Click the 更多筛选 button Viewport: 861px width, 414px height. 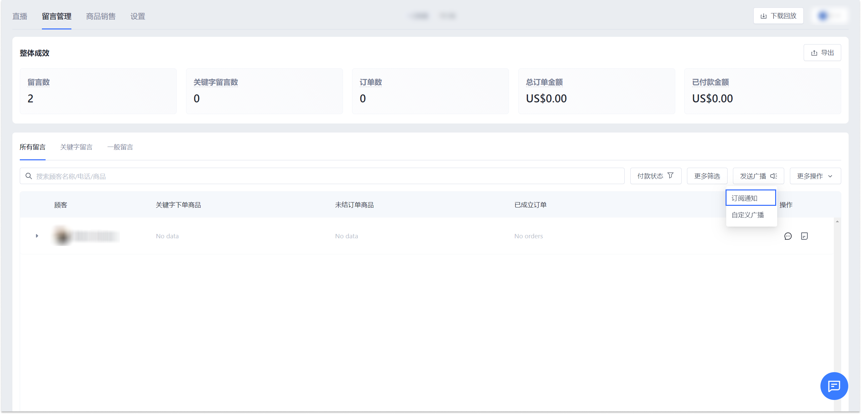pyautogui.click(x=707, y=176)
